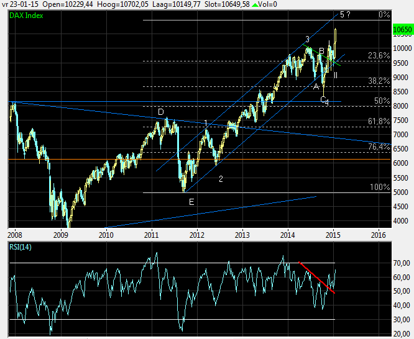Click the green 10650 current price tag

click(402, 29)
